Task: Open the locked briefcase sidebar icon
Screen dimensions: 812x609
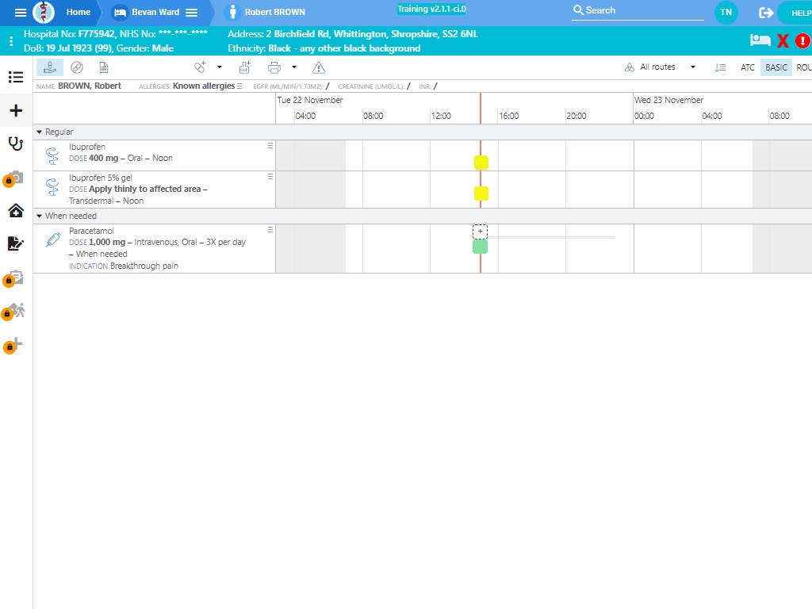Action: pyautogui.click(x=14, y=278)
